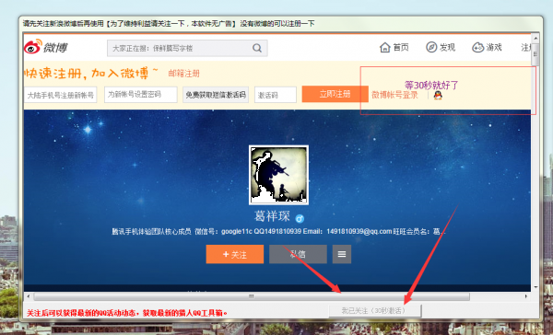This screenshot has width=553, height=335.
Task: Click the 微博帐号登录 link
Action: [394, 95]
